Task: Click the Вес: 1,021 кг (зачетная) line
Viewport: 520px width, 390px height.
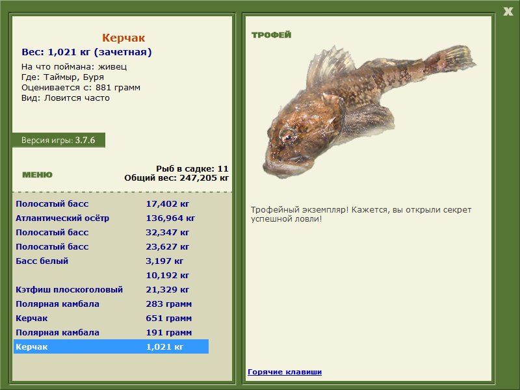Action: coord(86,52)
